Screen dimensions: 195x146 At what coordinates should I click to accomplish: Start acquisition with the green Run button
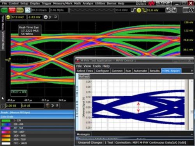pos(4,10)
